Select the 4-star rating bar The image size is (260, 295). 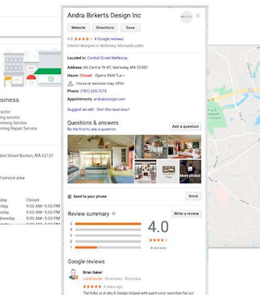(108, 230)
